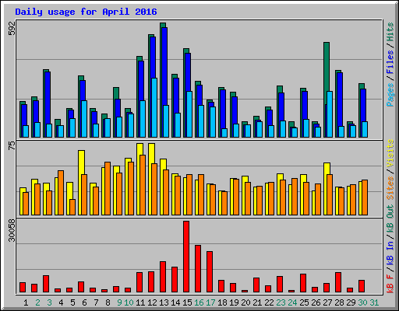
Task: Click the 'Sites' legend label
Action: click(390, 188)
